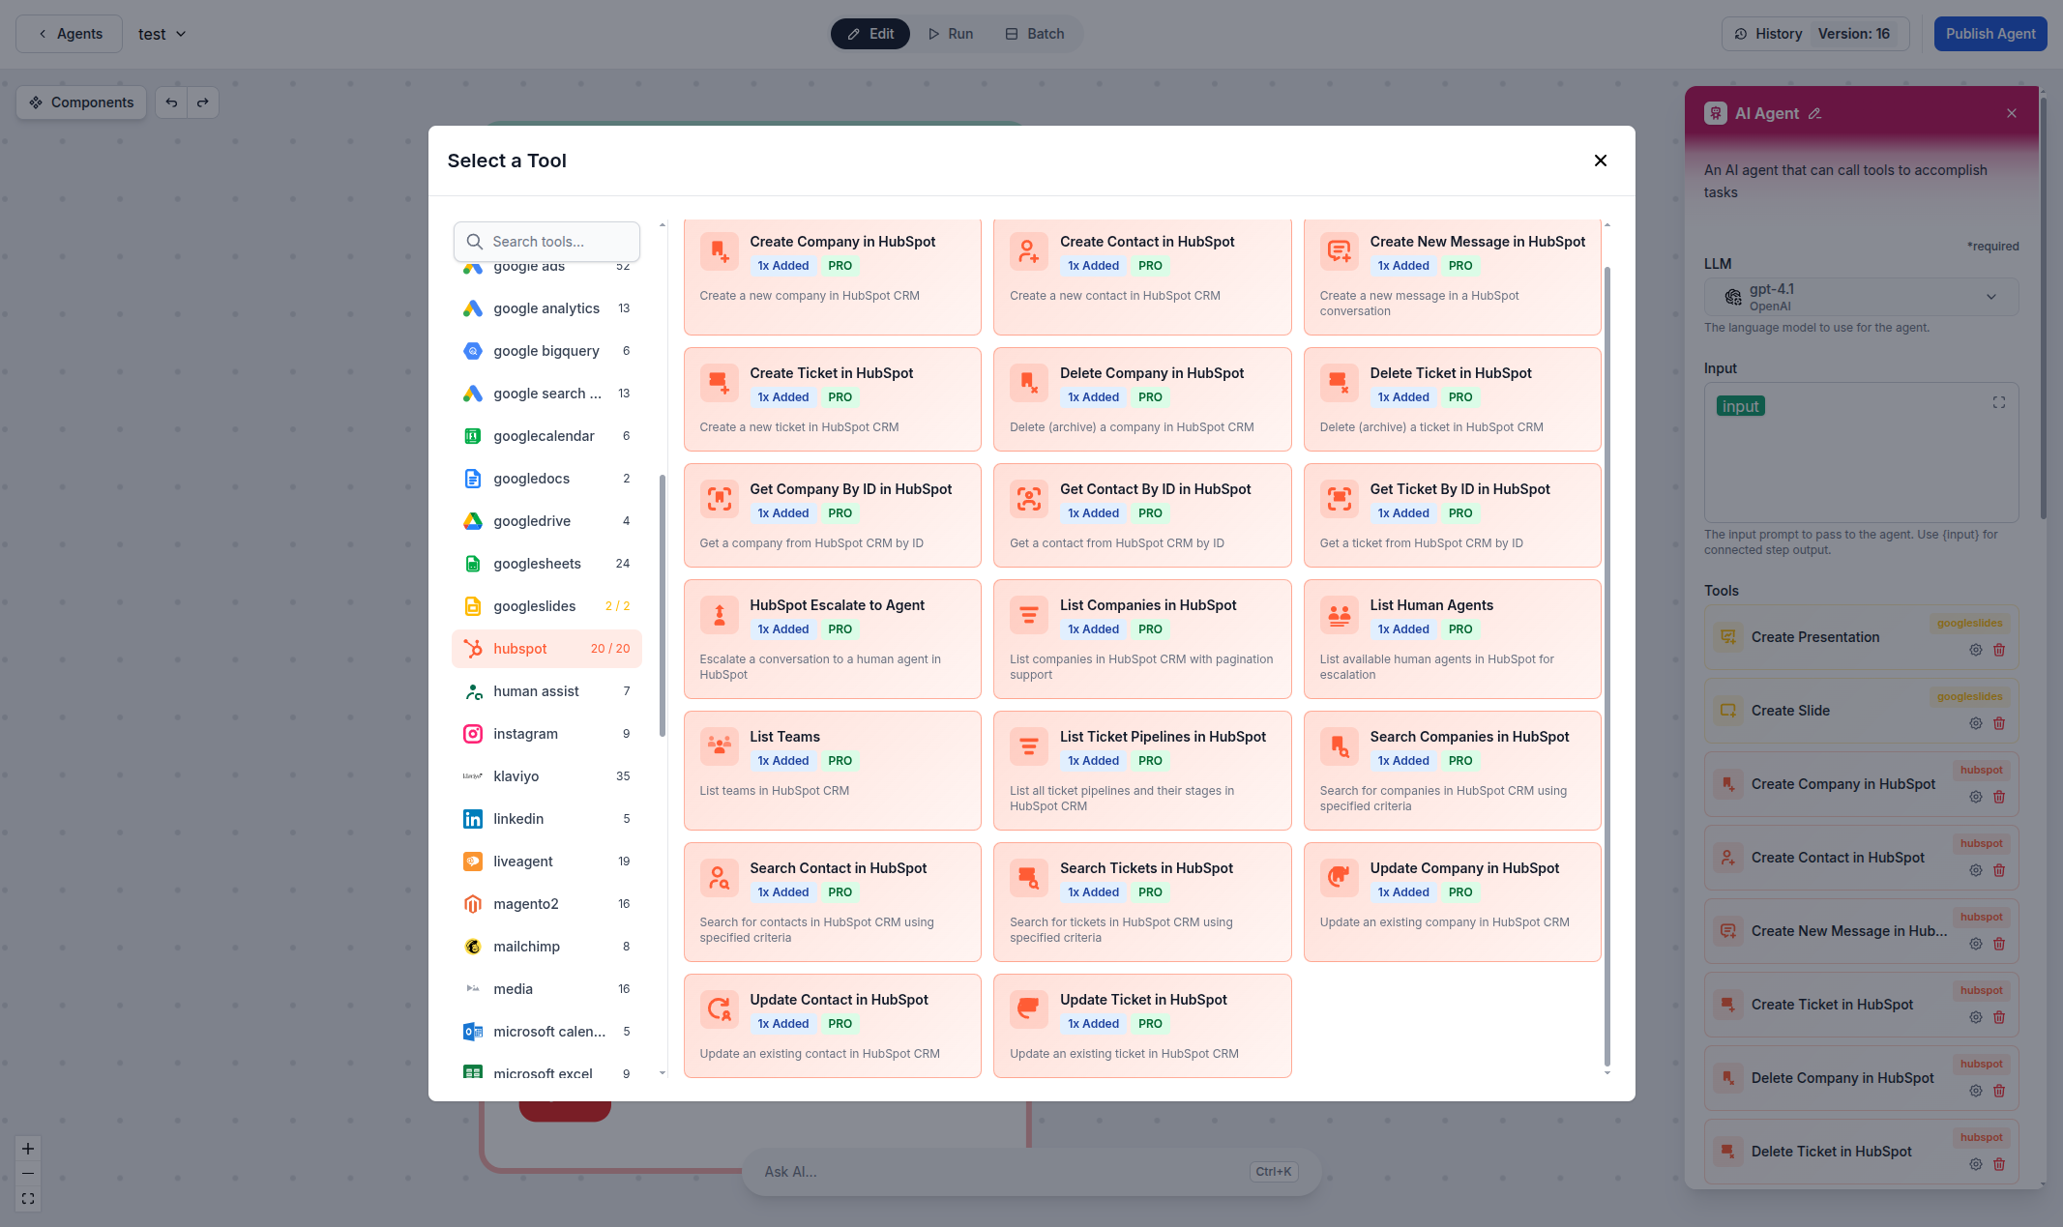Expand the Input editor with fullscreen icon
The image size is (2063, 1227).
(x=1998, y=402)
